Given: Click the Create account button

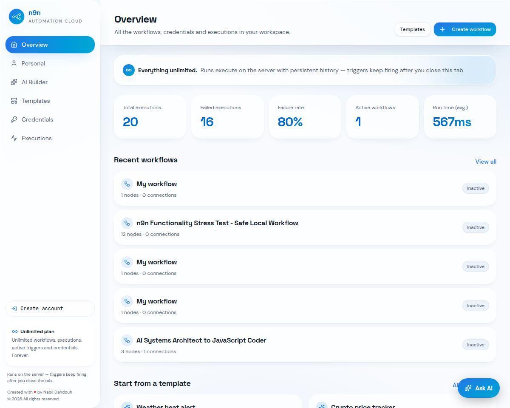Looking at the screenshot, I should click(x=50, y=309).
